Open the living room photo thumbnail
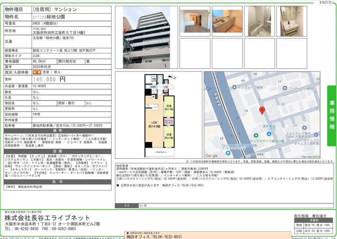This screenshot has width=337, height=239. coord(195,21)
